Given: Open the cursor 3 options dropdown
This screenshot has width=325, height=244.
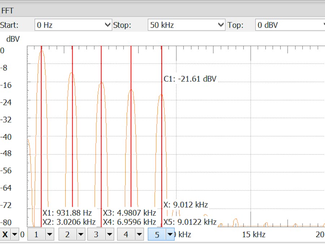Looking at the screenshot, I should [110, 234].
